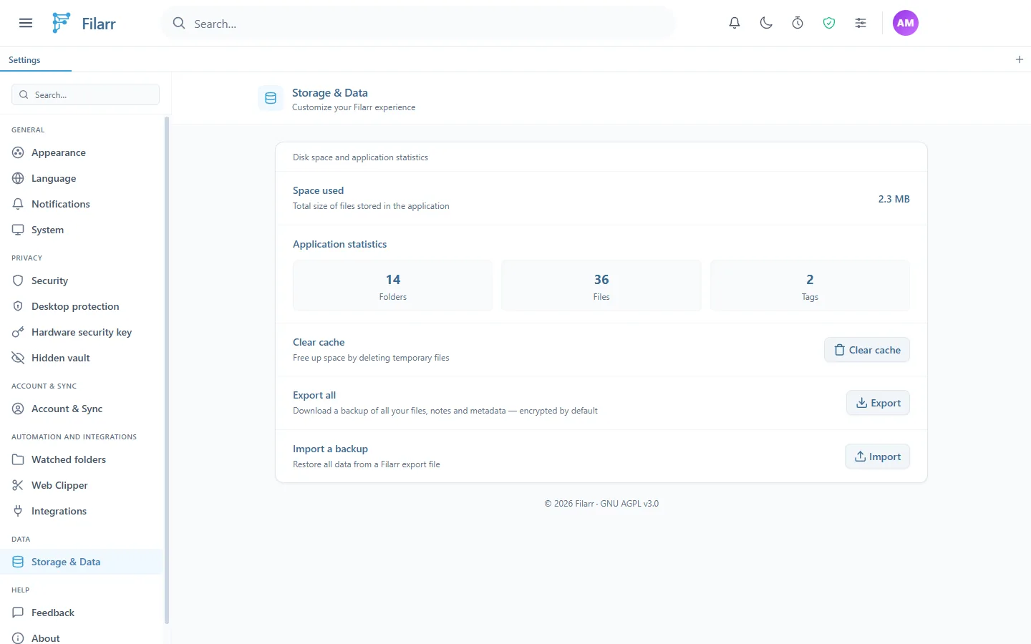Click the sidebar scrollbar
The width and height of the screenshot is (1031, 644).
[x=167, y=370]
